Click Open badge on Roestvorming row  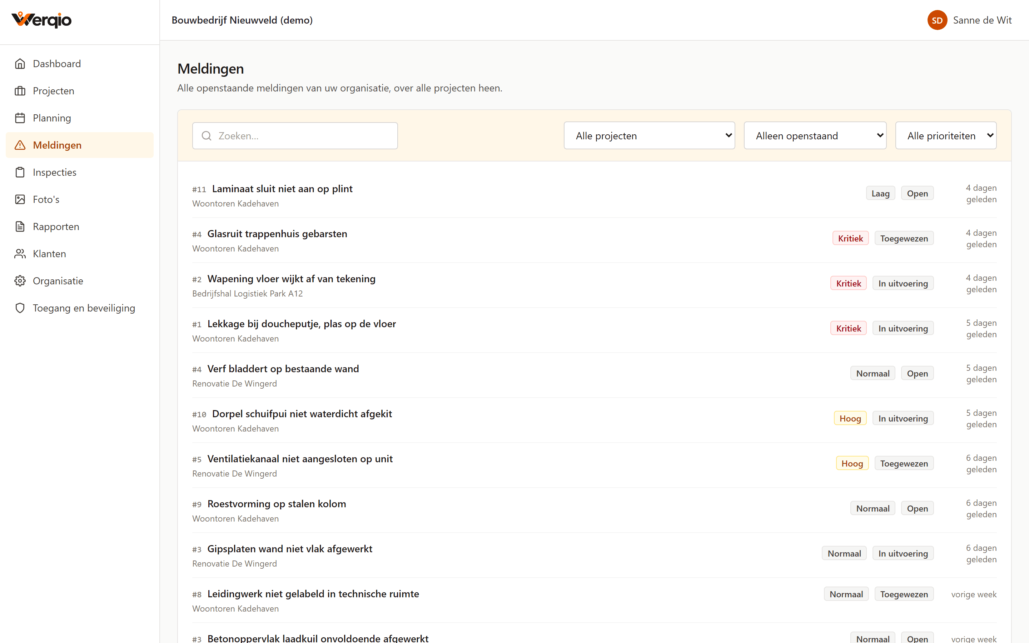[x=917, y=509]
